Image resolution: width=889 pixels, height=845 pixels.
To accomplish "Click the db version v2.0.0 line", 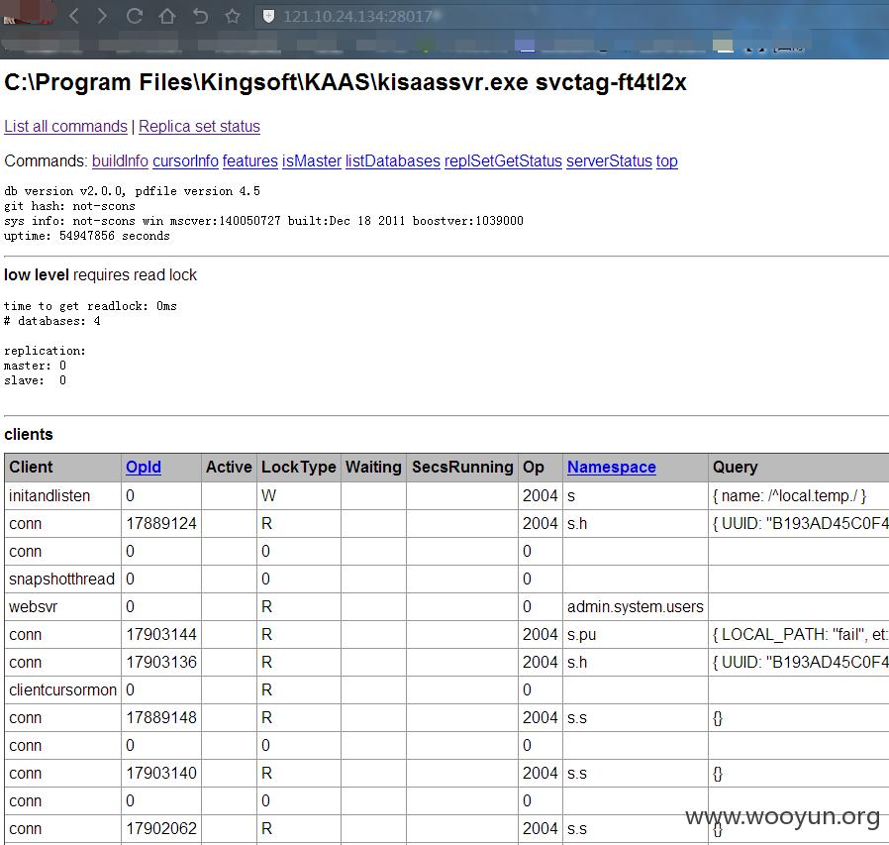I will (x=132, y=191).
